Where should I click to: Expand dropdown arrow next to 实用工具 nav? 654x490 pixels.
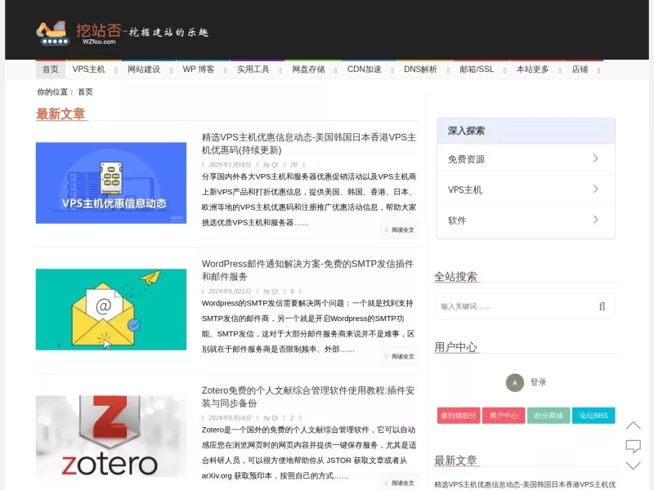[x=280, y=70]
